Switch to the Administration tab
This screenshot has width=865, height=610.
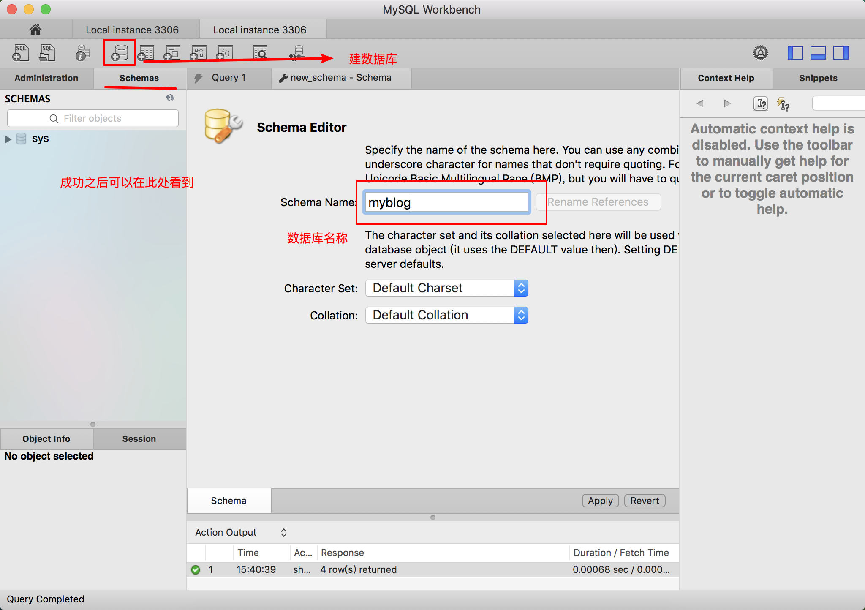pyautogui.click(x=46, y=78)
